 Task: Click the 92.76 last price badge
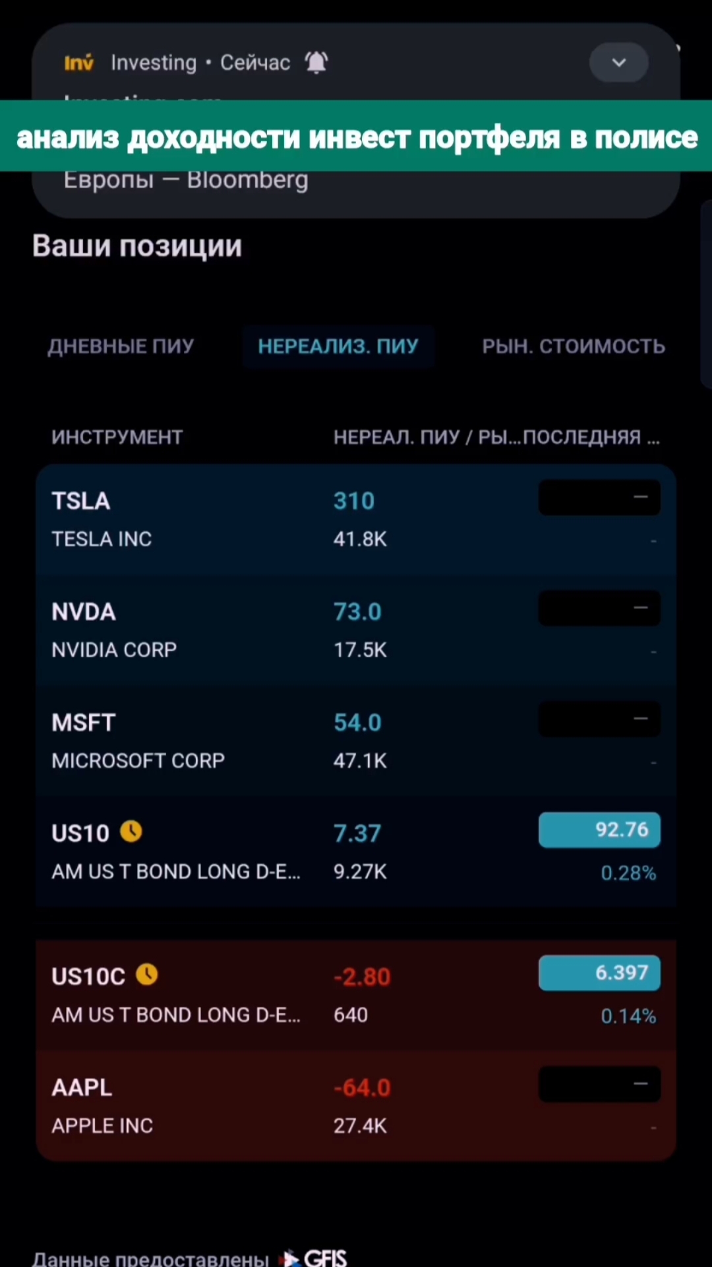(x=599, y=829)
